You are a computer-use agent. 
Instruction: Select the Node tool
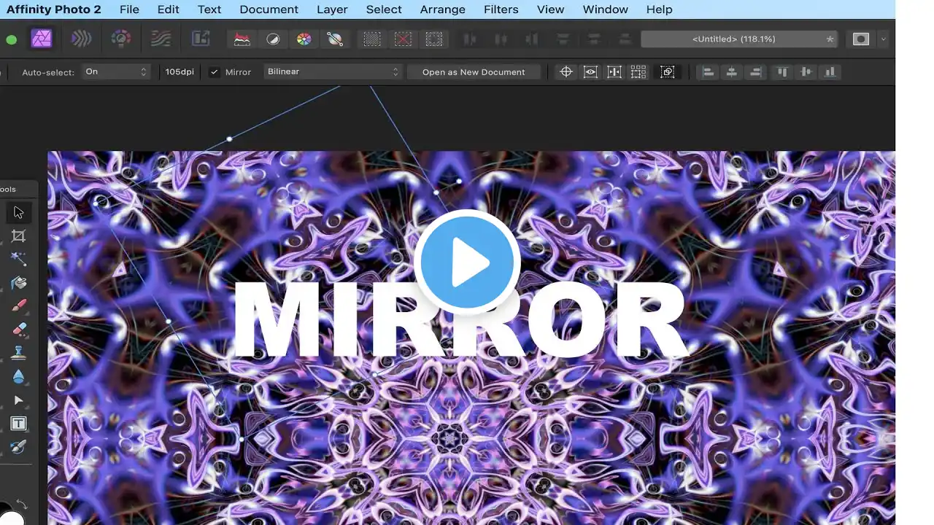pos(19,400)
